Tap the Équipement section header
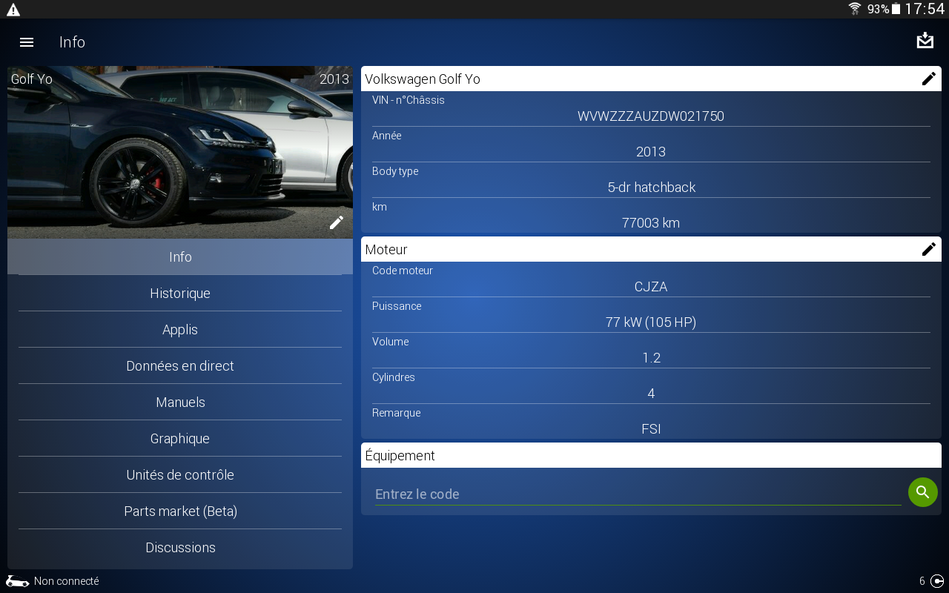This screenshot has width=949, height=593. [x=651, y=455]
